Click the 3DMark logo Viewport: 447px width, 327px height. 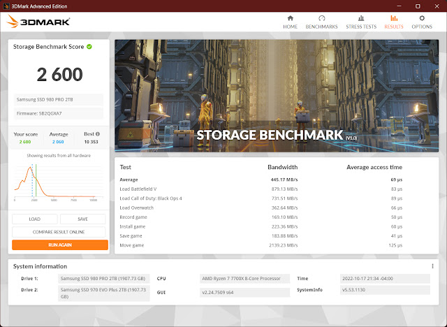click(x=38, y=22)
